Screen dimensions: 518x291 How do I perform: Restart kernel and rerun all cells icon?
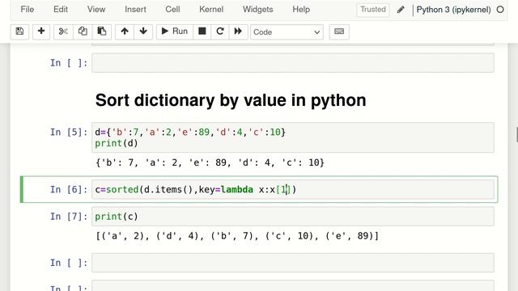pos(238,32)
